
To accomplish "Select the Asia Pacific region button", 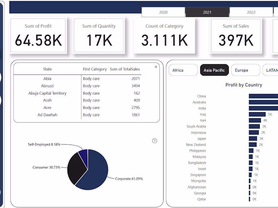I will tap(214, 70).
